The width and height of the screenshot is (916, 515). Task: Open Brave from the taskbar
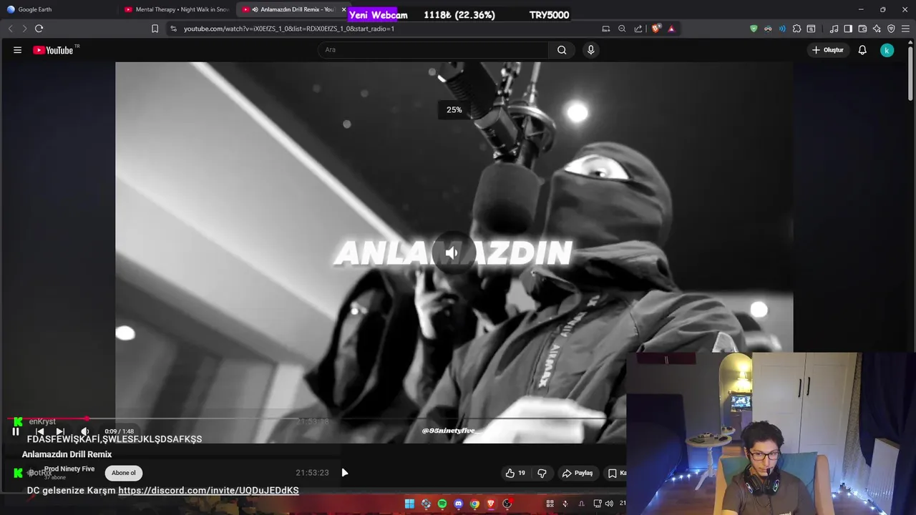coord(491,504)
